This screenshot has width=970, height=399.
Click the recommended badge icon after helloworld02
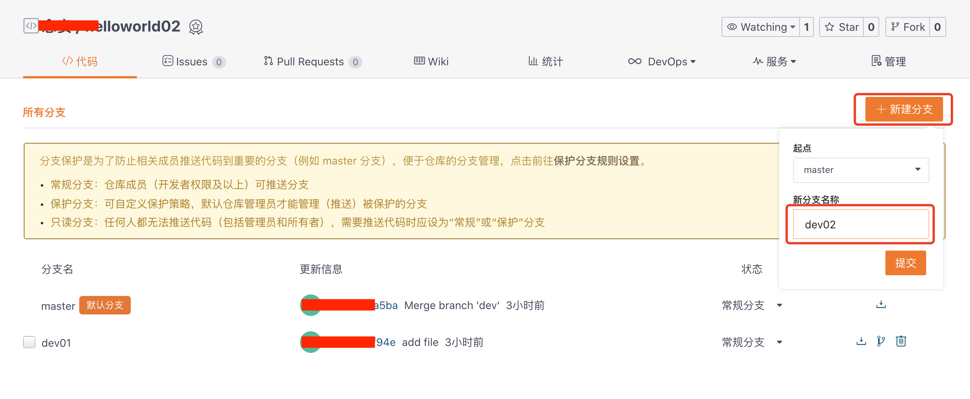[196, 27]
